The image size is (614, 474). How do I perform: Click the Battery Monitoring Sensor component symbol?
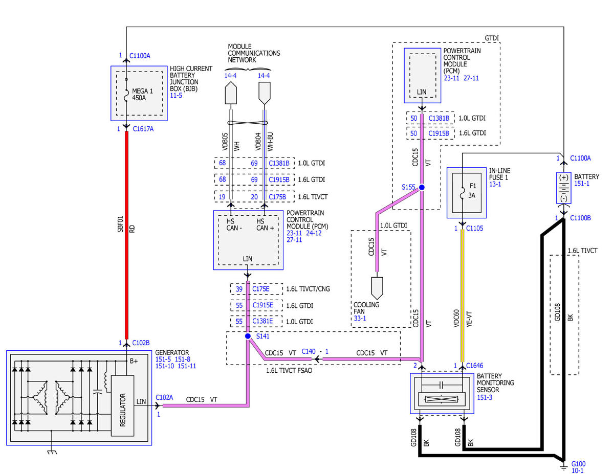442,393
